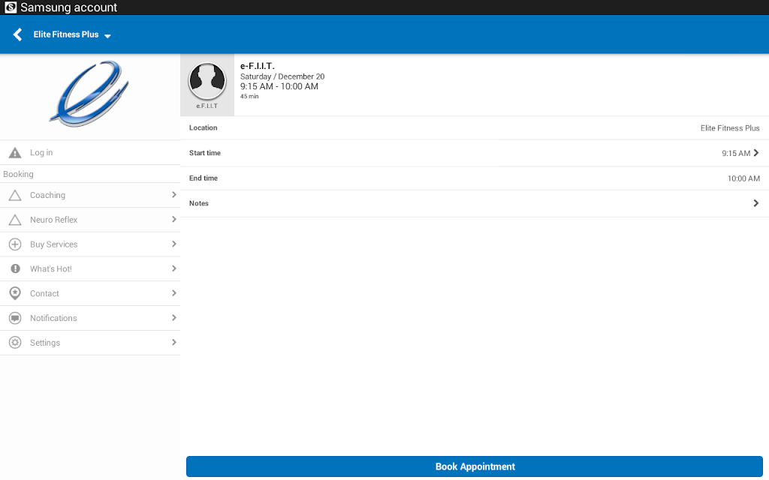Viewport: 769px width, 480px height.
Task: Click the Start time chevron next to 9:15 AM
Action: [x=756, y=153]
